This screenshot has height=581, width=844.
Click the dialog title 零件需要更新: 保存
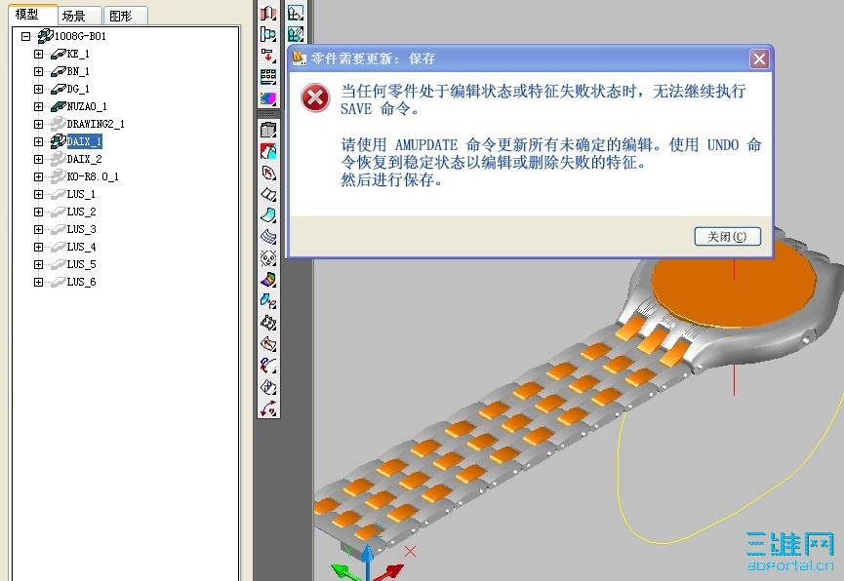coord(373,58)
